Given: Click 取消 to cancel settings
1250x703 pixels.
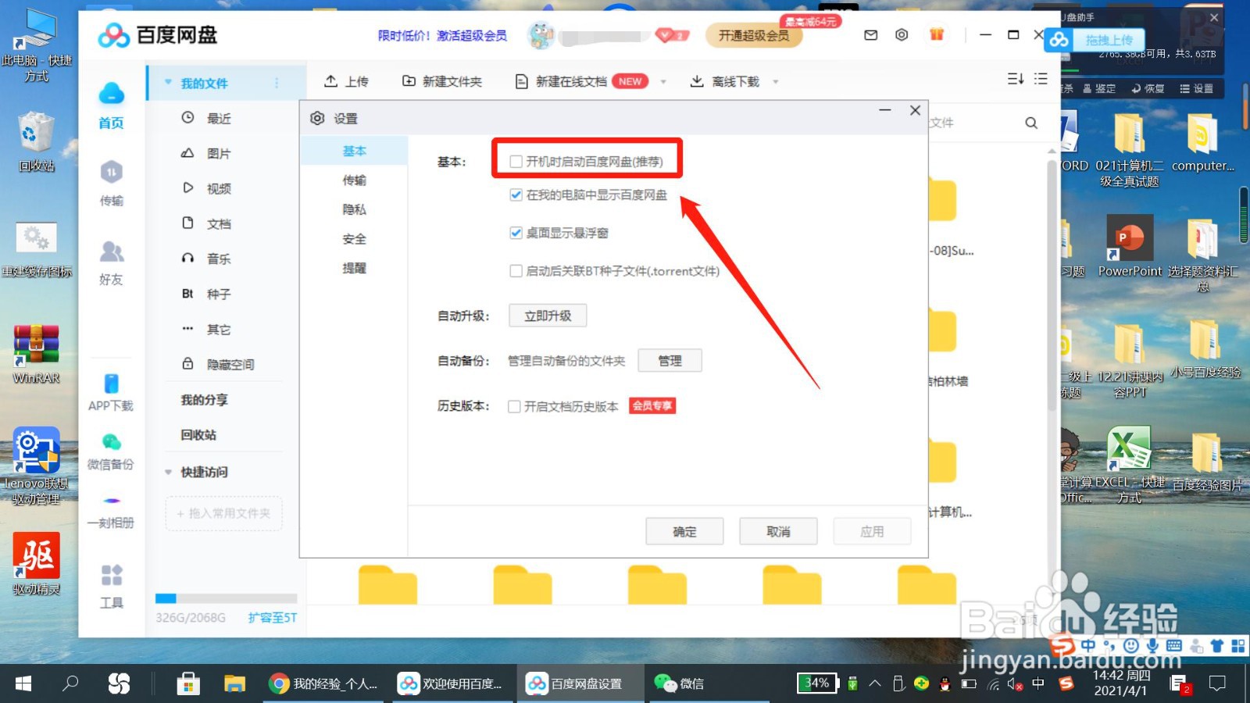Looking at the screenshot, I should 778,531.
